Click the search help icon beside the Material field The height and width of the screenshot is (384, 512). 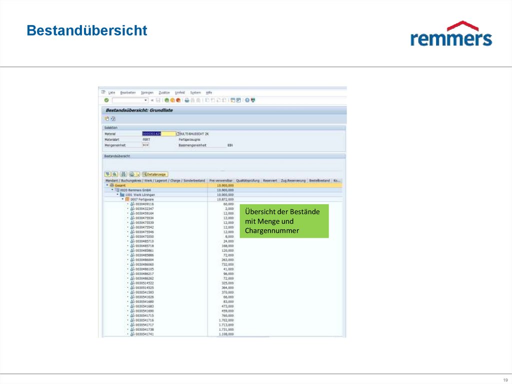tap(178, 134)
